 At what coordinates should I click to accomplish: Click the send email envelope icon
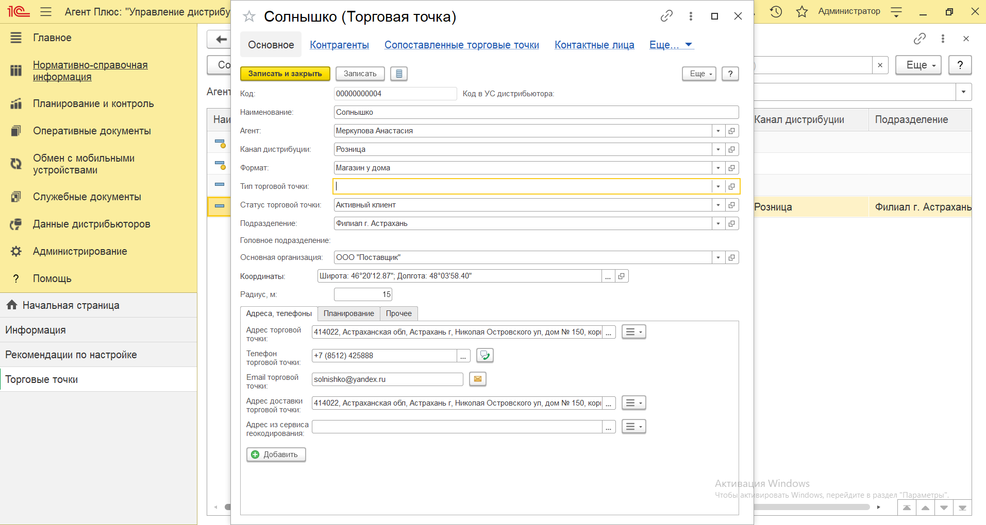[478, 379]
